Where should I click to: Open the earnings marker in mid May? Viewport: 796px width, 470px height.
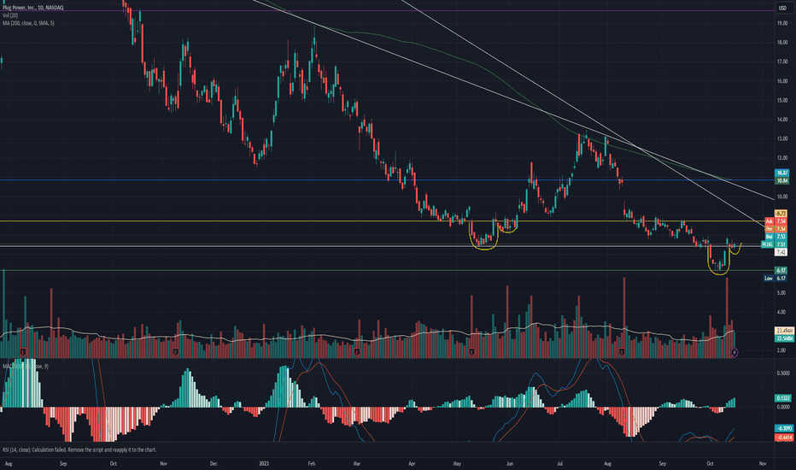click(x=472, y=351)
